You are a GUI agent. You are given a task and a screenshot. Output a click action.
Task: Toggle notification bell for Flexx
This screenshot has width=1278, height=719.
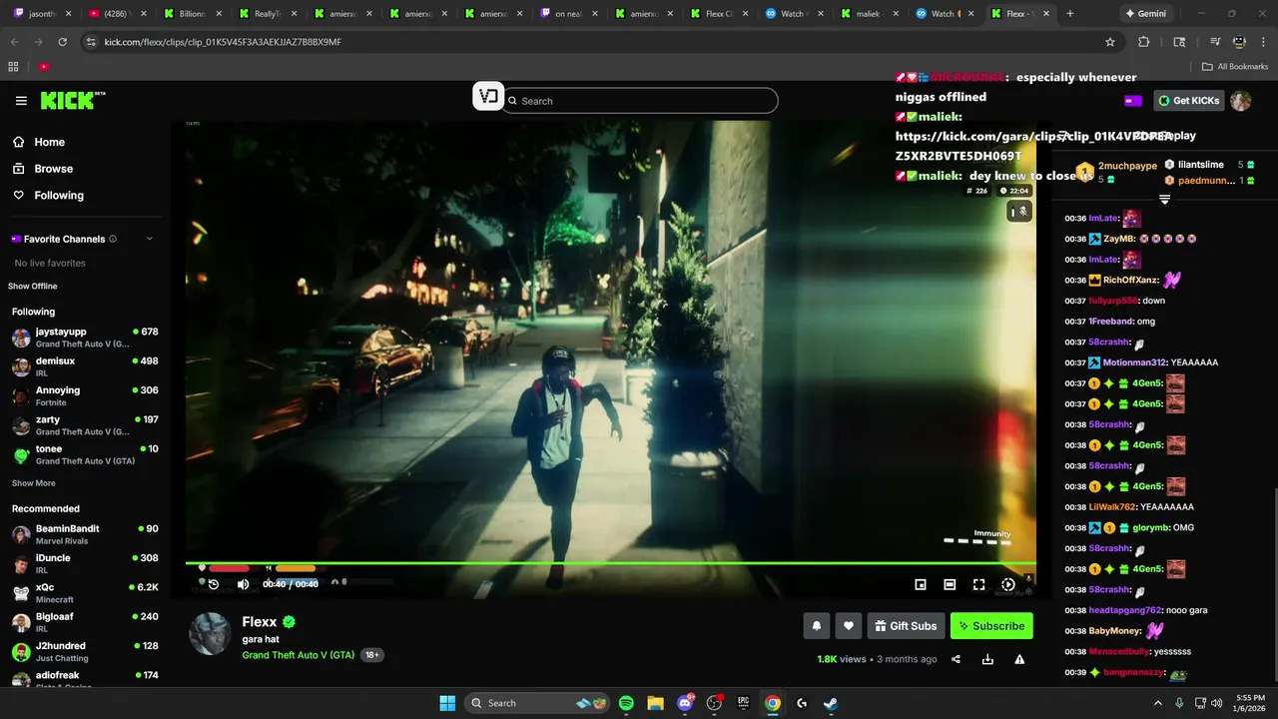coord(816,626)
